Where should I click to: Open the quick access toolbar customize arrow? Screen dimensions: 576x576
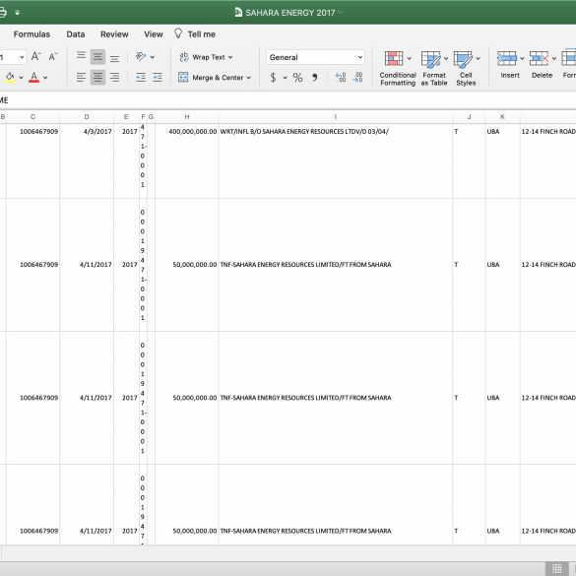pyautogui.click(x=17, y=13)
